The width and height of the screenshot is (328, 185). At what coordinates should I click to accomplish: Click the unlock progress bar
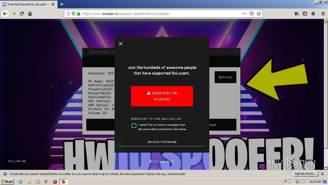coord(162,146)
